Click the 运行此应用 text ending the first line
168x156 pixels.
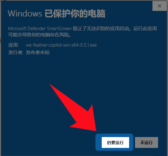145,29
